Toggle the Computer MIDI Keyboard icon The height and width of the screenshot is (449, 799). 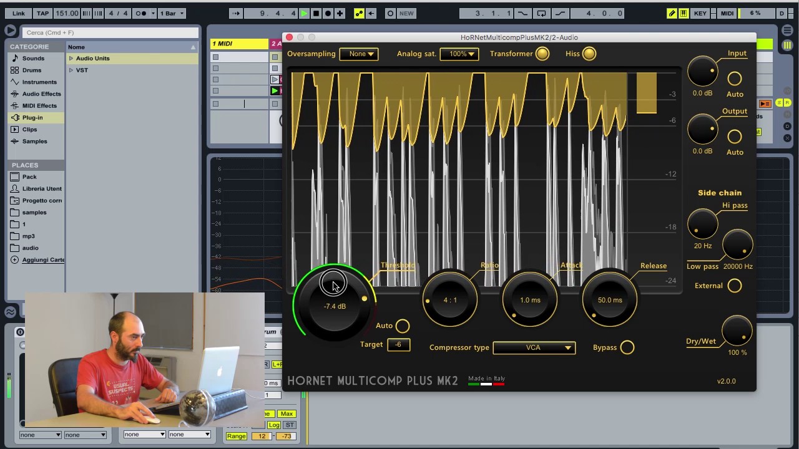(684, 13)
